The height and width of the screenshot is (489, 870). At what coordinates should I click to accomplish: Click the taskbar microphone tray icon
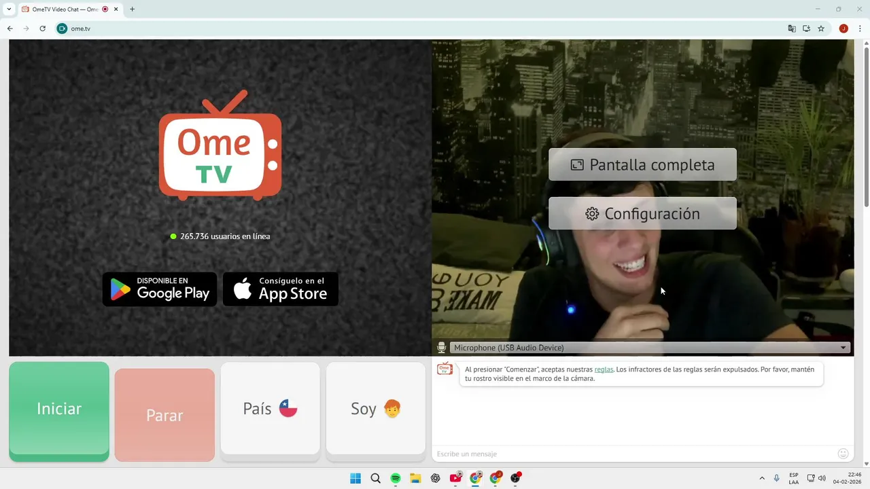tap(777, 478)
